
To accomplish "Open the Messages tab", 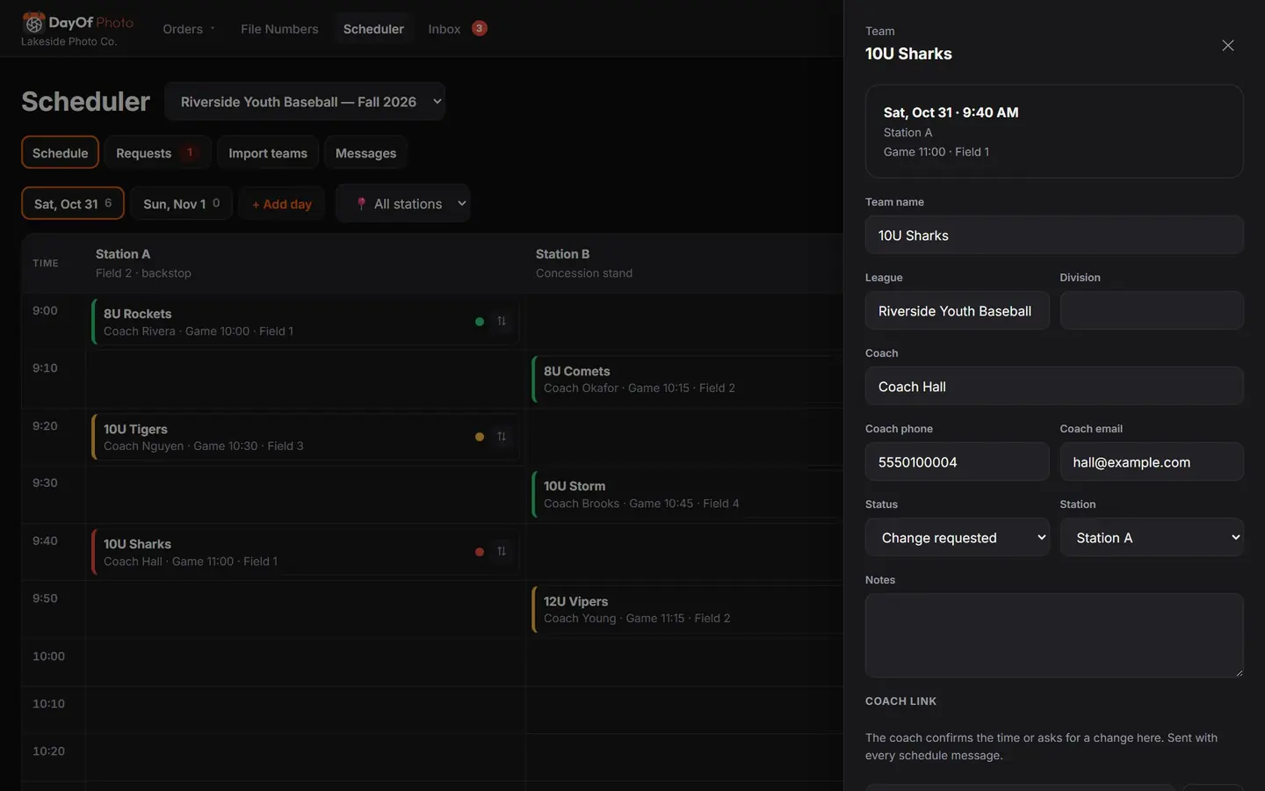I will pos(365,152).
